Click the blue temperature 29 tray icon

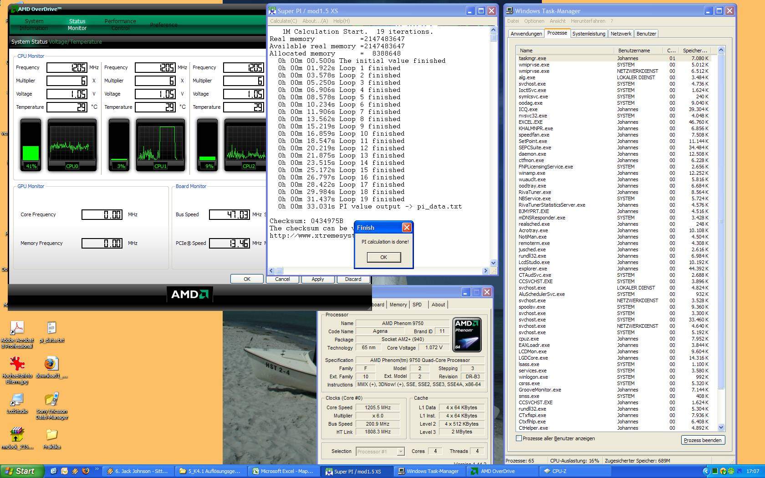pyautogui.click(x=739, y=471)
